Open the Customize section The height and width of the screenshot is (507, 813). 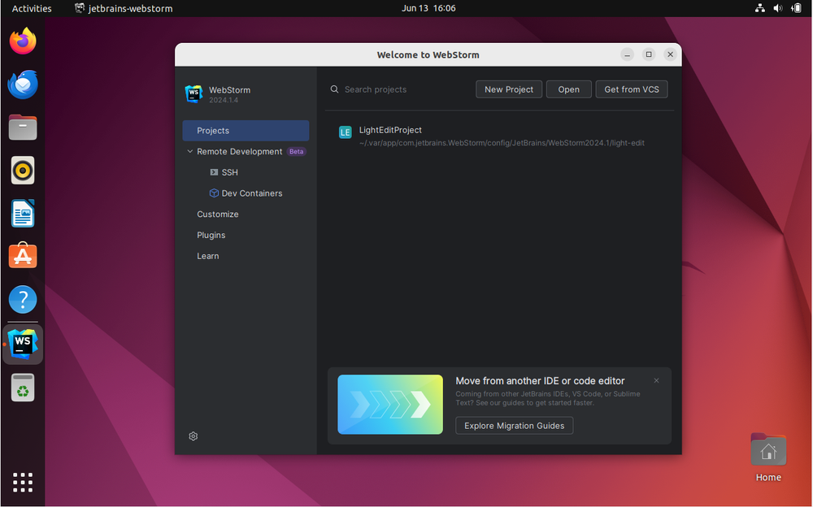218,214
